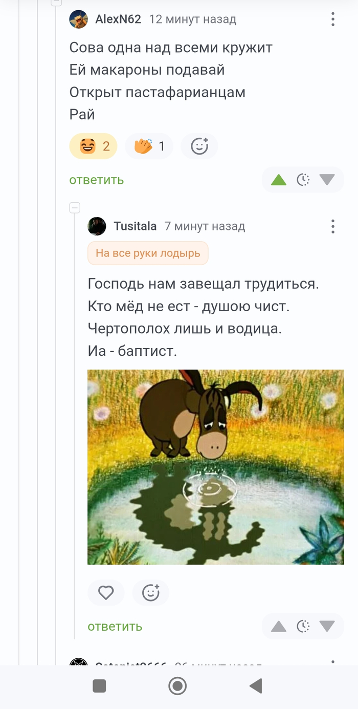Tap the 'На все руки лодырь' badge
Viewport: 358px width, 709px height.
pyautogui.click(x=148, y=253)
